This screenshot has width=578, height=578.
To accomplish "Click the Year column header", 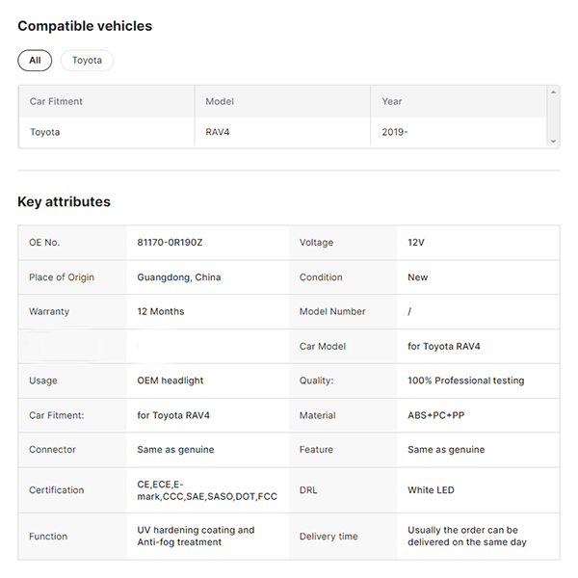I will point(392,101).
